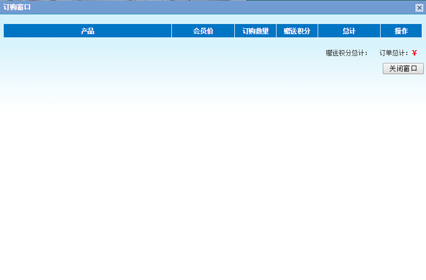Viewport: 426px width, 280px height.
Task: Click the 订购窗口 title text
Action: coord(17,7)
